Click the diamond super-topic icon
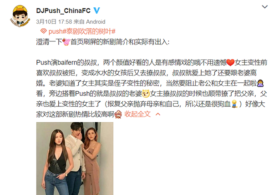The width and height of the screenshot is (273, 195). point(43,31)
